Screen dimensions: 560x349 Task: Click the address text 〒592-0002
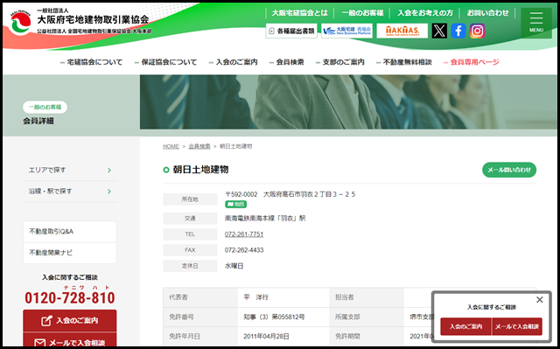pos(241,194)
